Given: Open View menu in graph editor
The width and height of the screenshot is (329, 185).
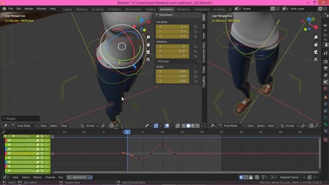Looking at the screenshot, I should [x=15, y=177].
